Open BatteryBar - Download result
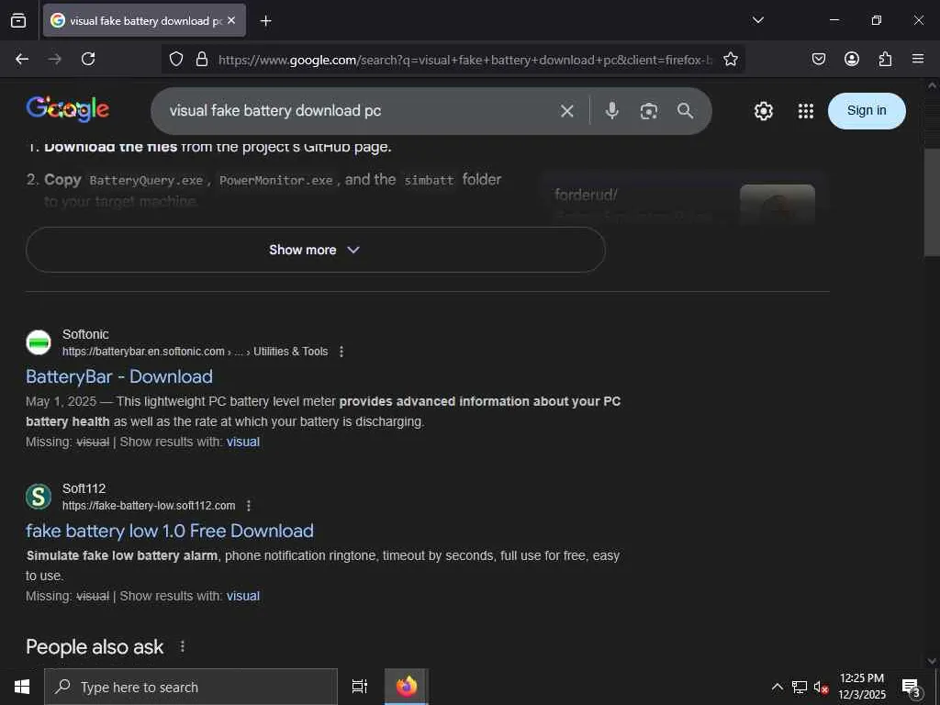 click(119, 376)
